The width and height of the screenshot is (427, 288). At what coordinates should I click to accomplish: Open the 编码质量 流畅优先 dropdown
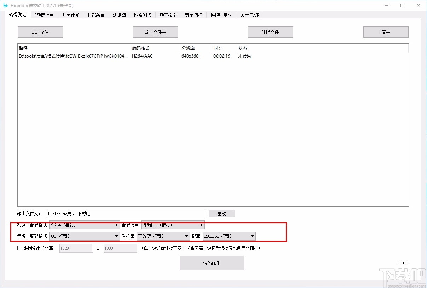pos(173,225)
